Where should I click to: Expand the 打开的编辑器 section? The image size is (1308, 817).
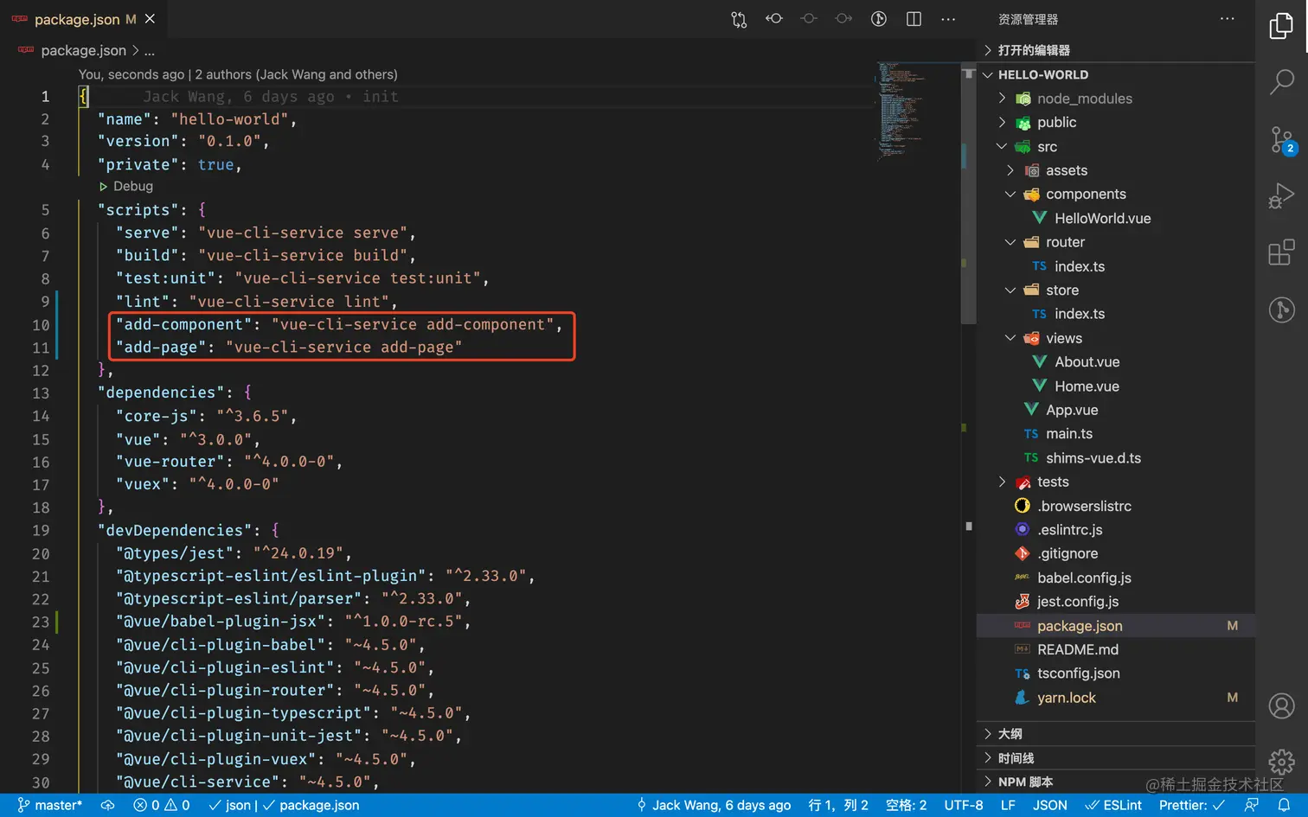(x=1116, y=50)
